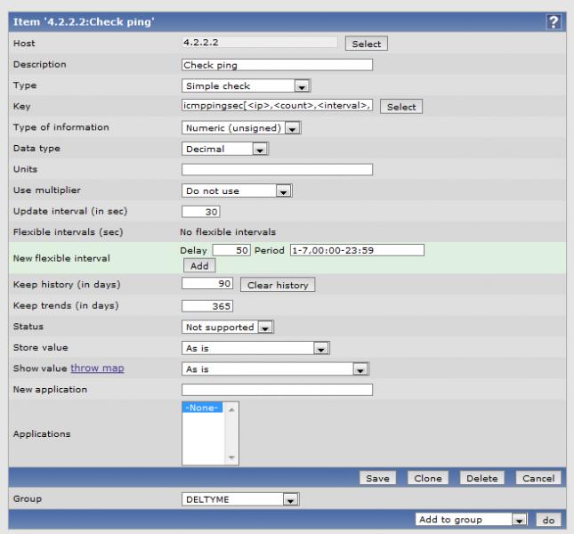Open the Type dropdown showing Simple check
Image resolution: width=574 pixels, height=534 pixels.
click(245, 86)
